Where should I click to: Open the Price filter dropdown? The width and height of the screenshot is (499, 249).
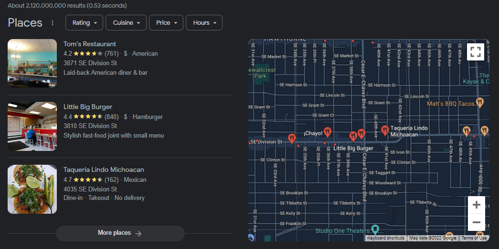point(166,23)
